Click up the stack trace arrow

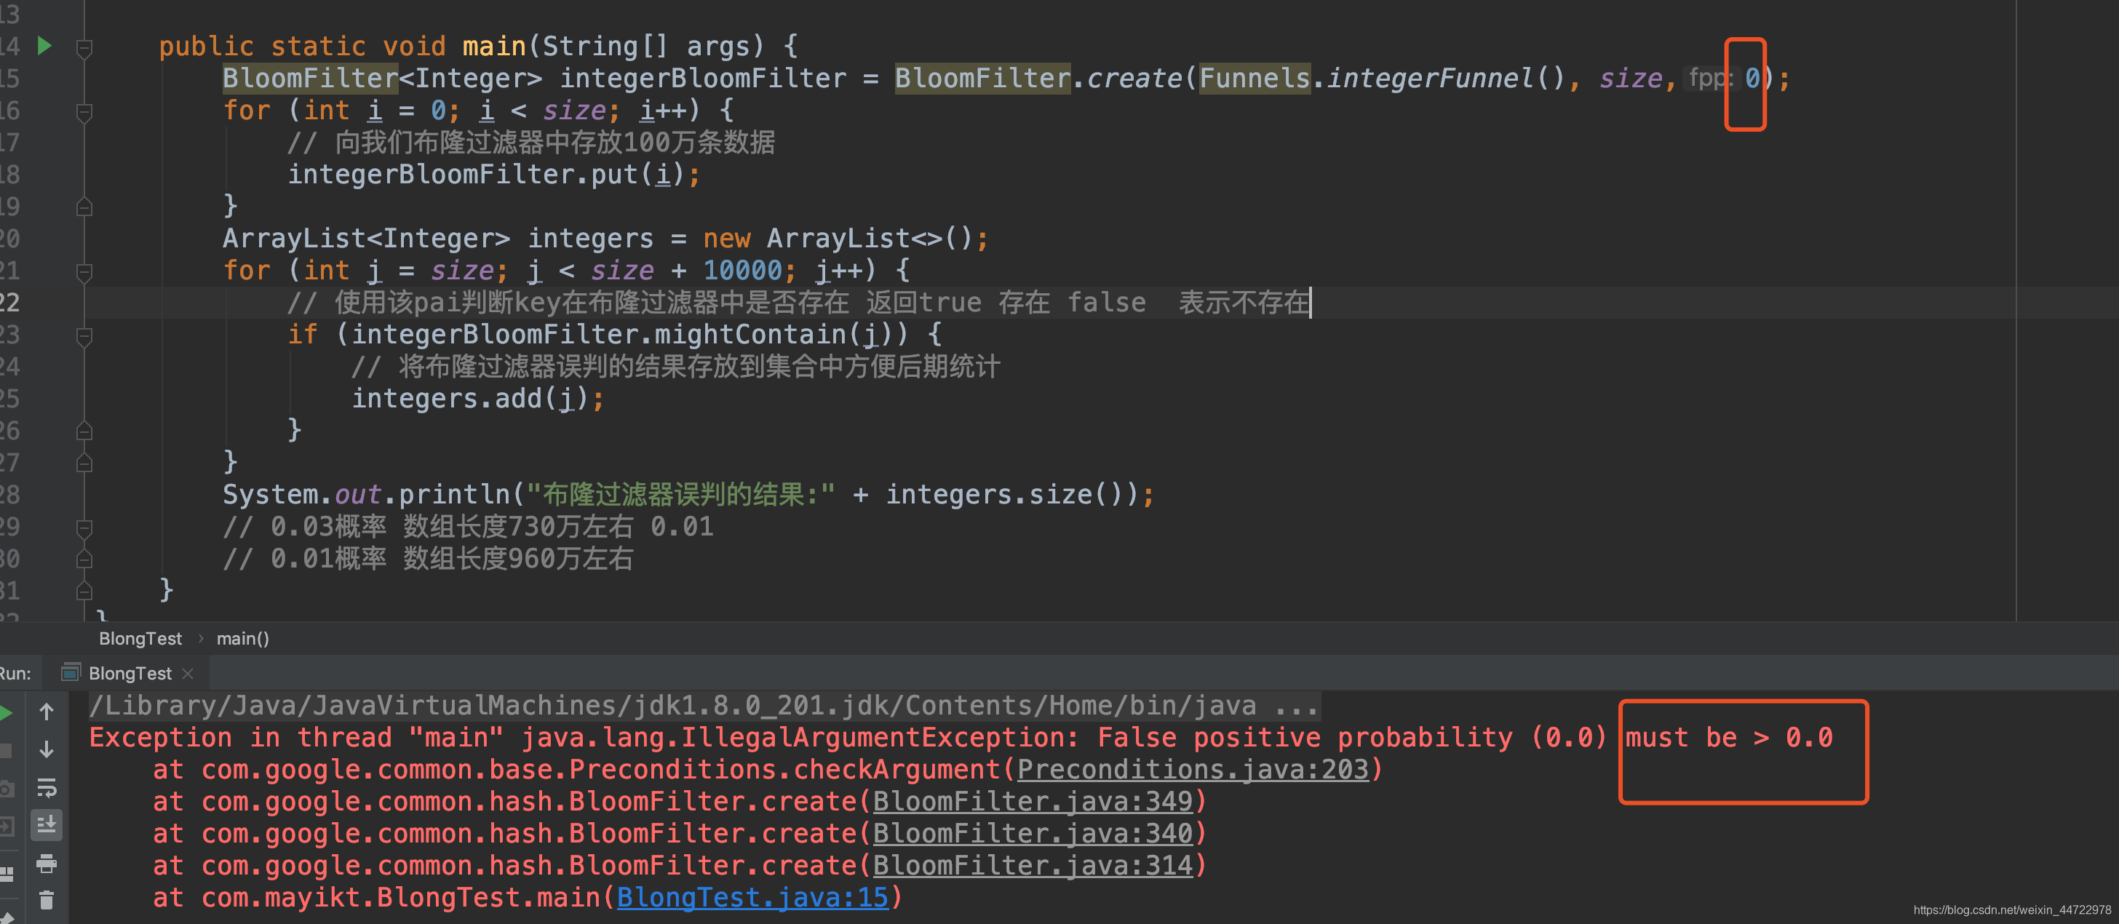coord(47,712)
